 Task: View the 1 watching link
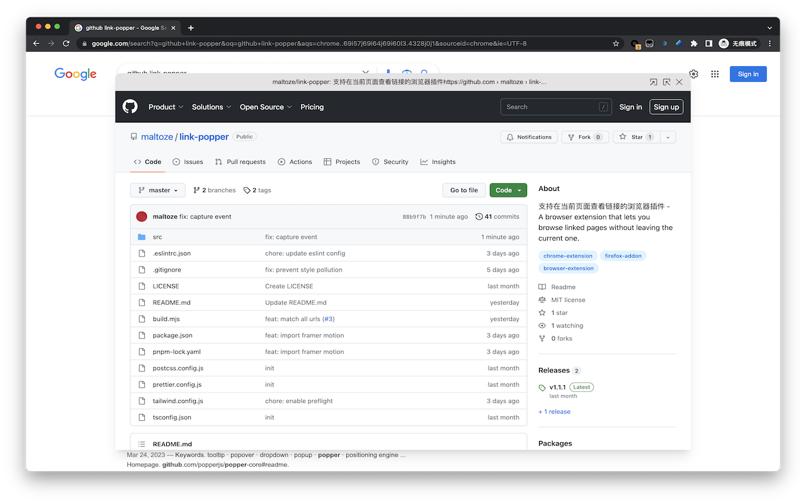coord(560,326)
